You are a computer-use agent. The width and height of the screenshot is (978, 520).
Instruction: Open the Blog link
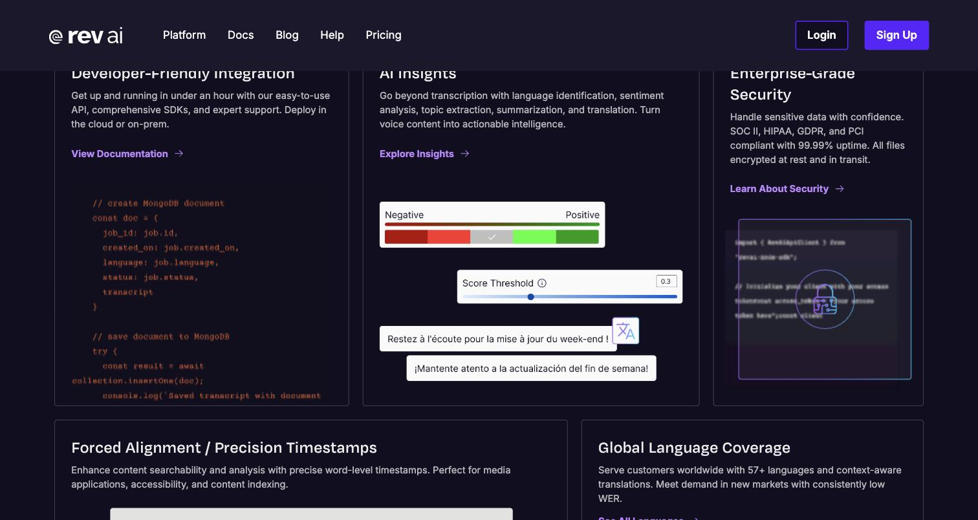pyautogui.click(x=287, y=35)
